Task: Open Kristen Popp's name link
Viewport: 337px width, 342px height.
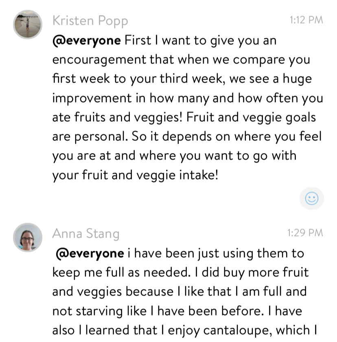Action: point(90,20)
